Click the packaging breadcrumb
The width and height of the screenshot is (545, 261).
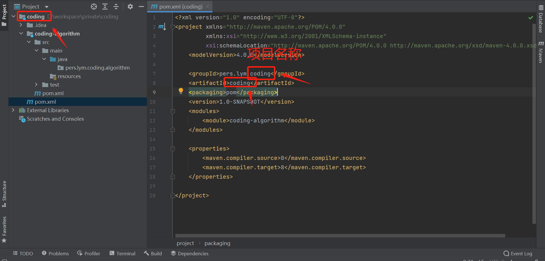217,243
